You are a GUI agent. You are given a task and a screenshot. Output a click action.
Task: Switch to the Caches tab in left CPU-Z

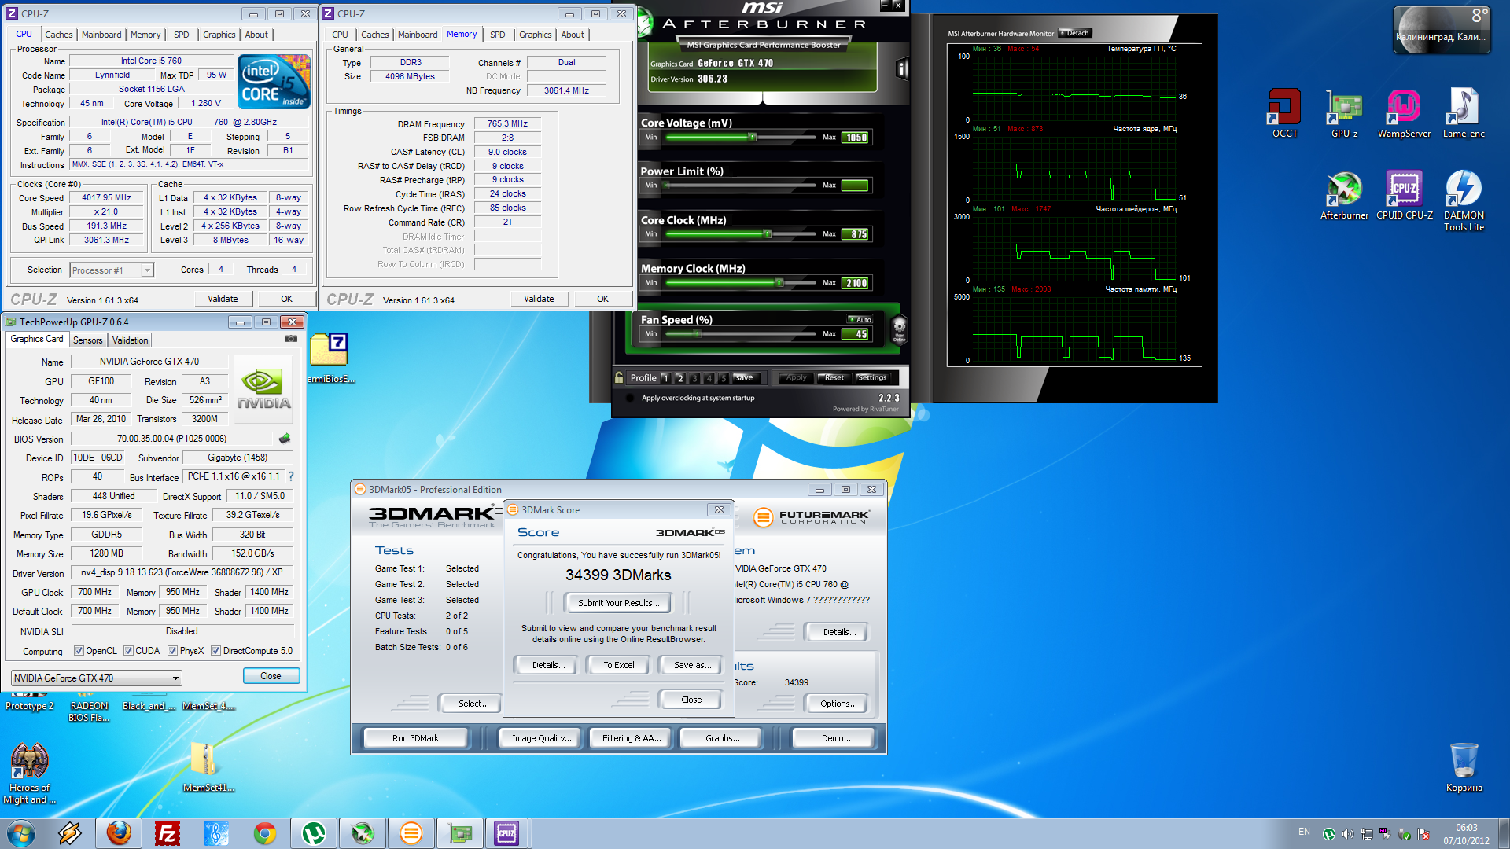pyautogui.click(x=59, y=35)
